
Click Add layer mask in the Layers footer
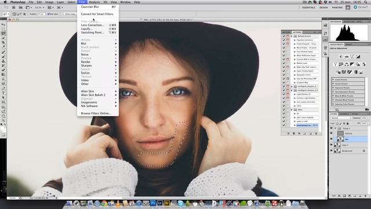344,196
